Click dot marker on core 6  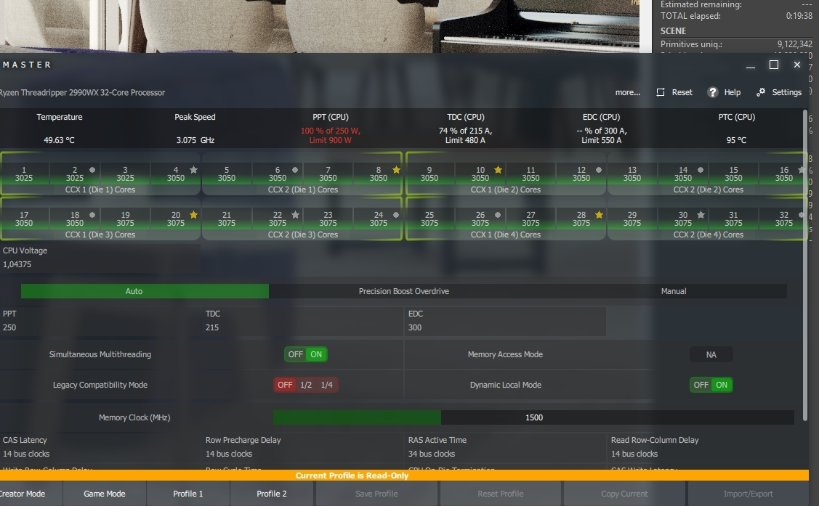coord(294,170)
